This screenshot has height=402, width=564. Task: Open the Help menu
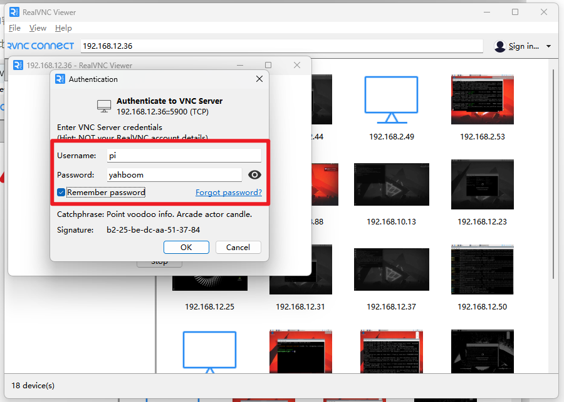pos(63,28)
